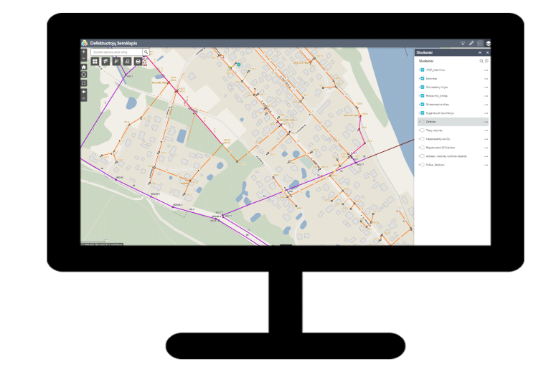
Task: Click the print tool icon
Action: (x=138, y=62)
